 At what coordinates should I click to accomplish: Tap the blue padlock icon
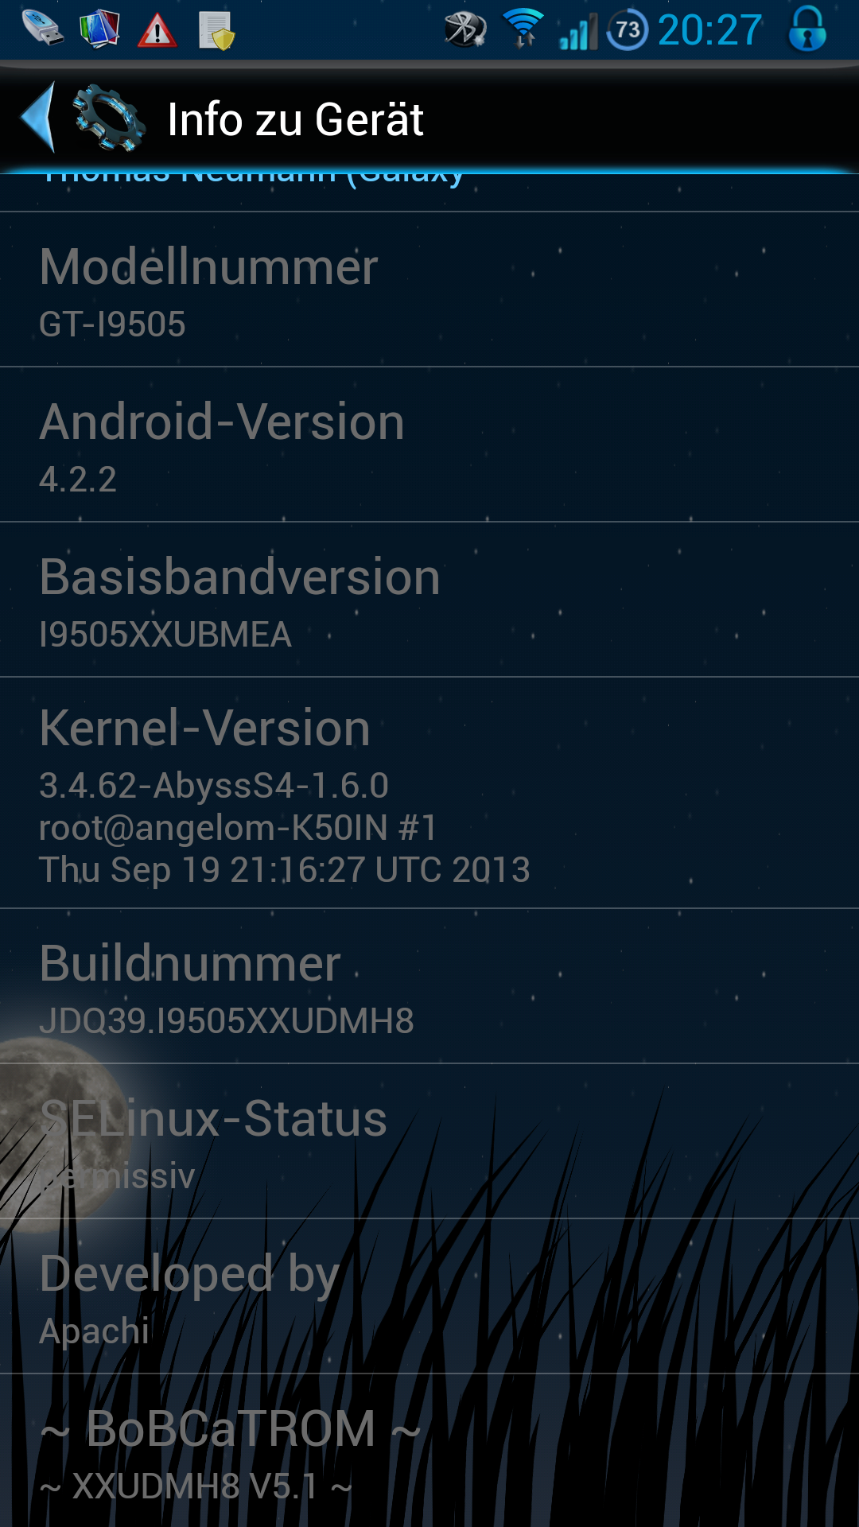(807, 29)
